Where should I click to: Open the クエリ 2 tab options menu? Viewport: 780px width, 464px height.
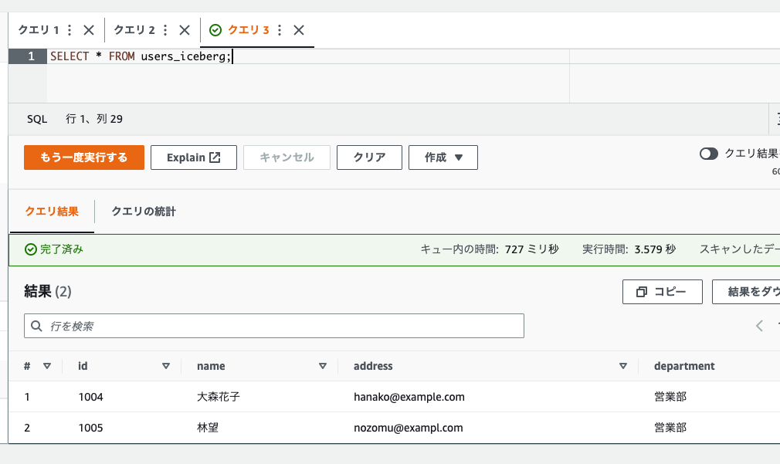pos(165,30)
